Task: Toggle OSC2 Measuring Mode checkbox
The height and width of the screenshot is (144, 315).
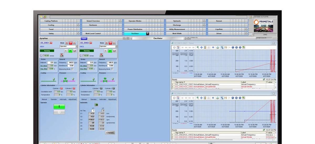Action: pos(112,69)
